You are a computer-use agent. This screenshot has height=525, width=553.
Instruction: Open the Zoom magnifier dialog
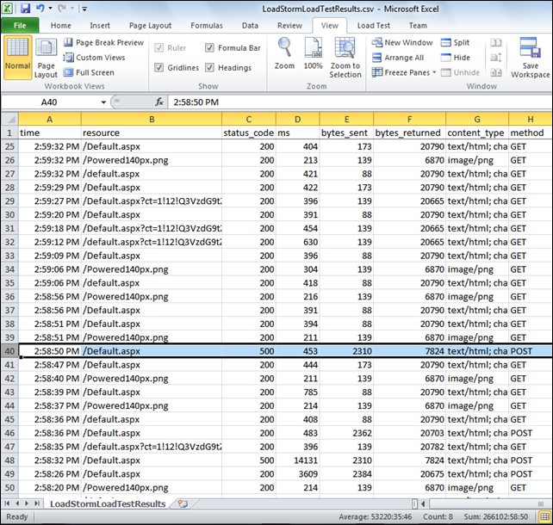(x=284, y=53)
